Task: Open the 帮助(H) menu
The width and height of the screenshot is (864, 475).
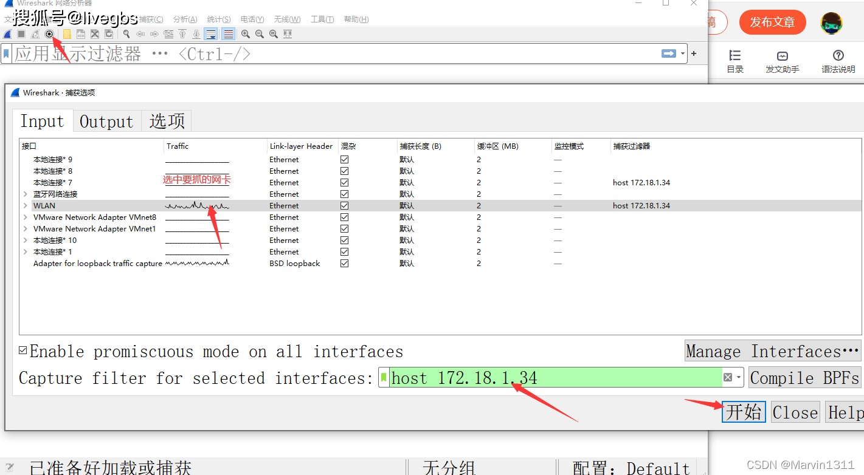Action: coord(356,19)
